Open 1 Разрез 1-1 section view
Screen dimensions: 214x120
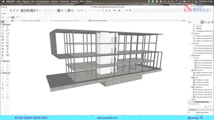pos(203,36)
